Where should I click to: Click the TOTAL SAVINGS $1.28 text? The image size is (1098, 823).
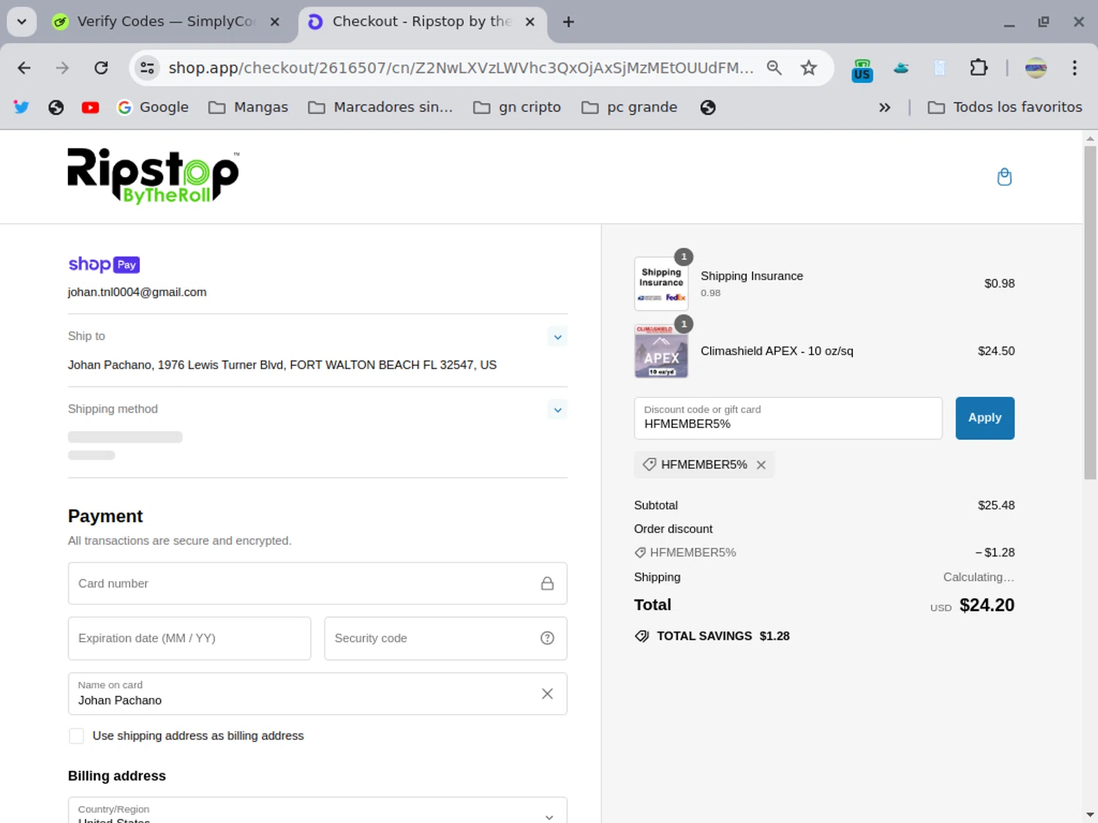723,636
